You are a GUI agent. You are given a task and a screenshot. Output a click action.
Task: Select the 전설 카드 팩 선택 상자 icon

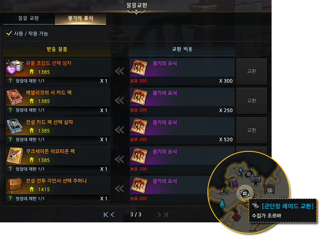coord(15,126)
